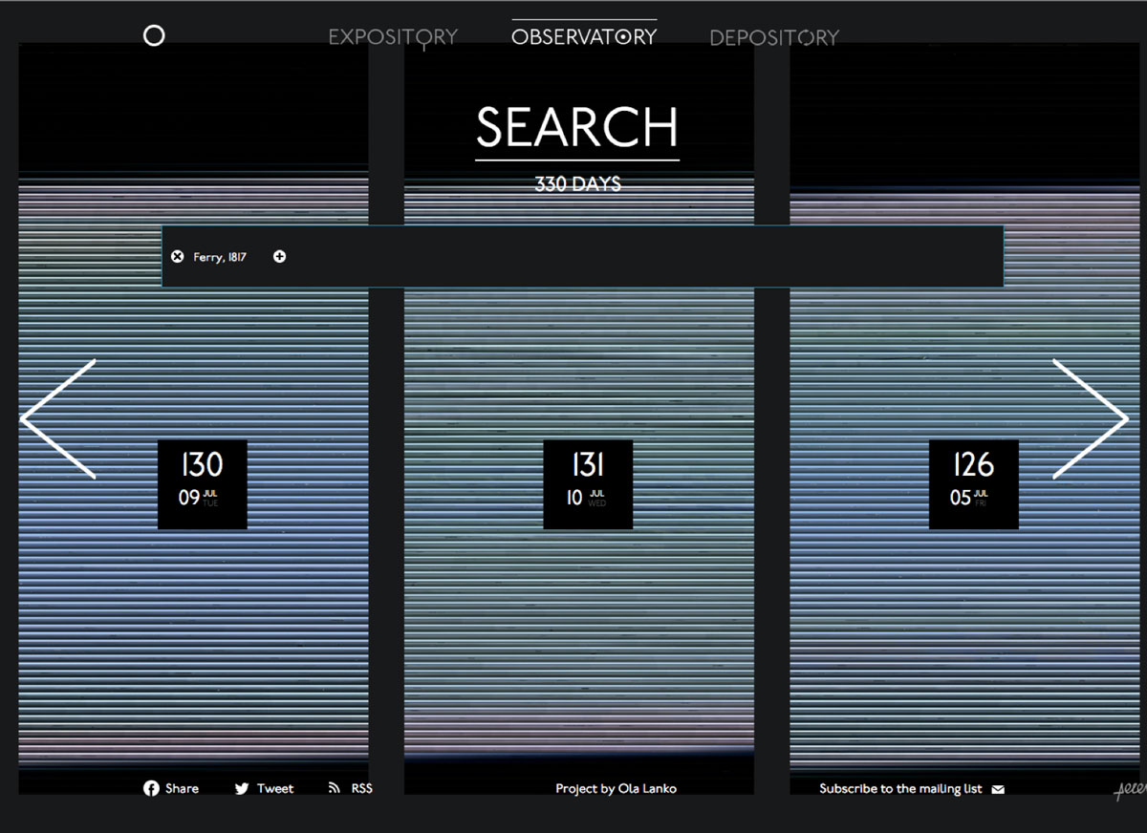Open the RSS feed icon
This screenshot has height=833, width=1147.
coord(334,788)
